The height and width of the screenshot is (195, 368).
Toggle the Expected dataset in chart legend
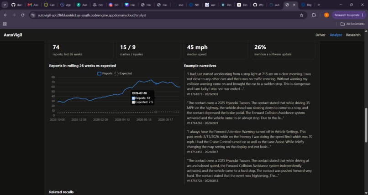tap(123, 73)
